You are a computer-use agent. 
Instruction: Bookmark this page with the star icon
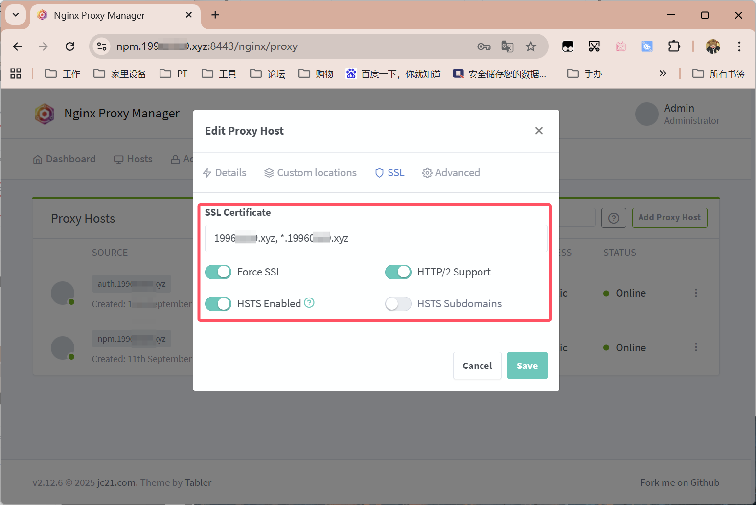(x=531, y=46)
